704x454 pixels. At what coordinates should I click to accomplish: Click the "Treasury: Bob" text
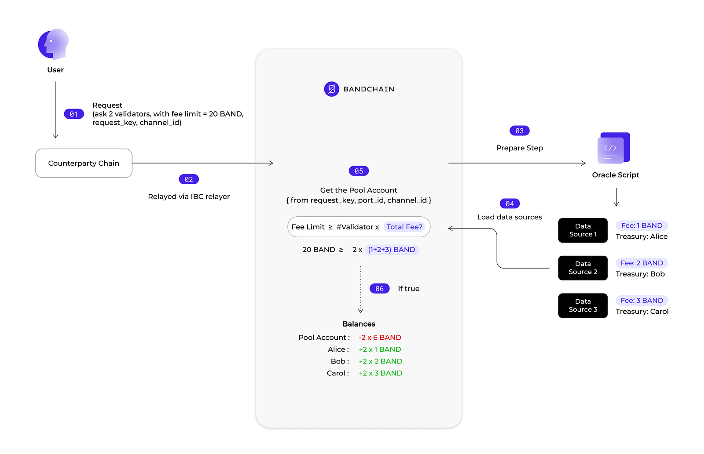click(640, 274)
